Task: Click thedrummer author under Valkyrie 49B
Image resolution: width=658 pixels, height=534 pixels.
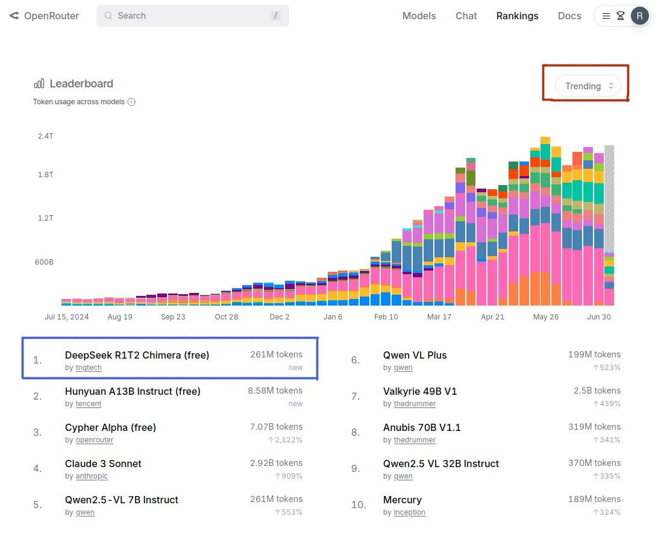Action: [415, 404]
